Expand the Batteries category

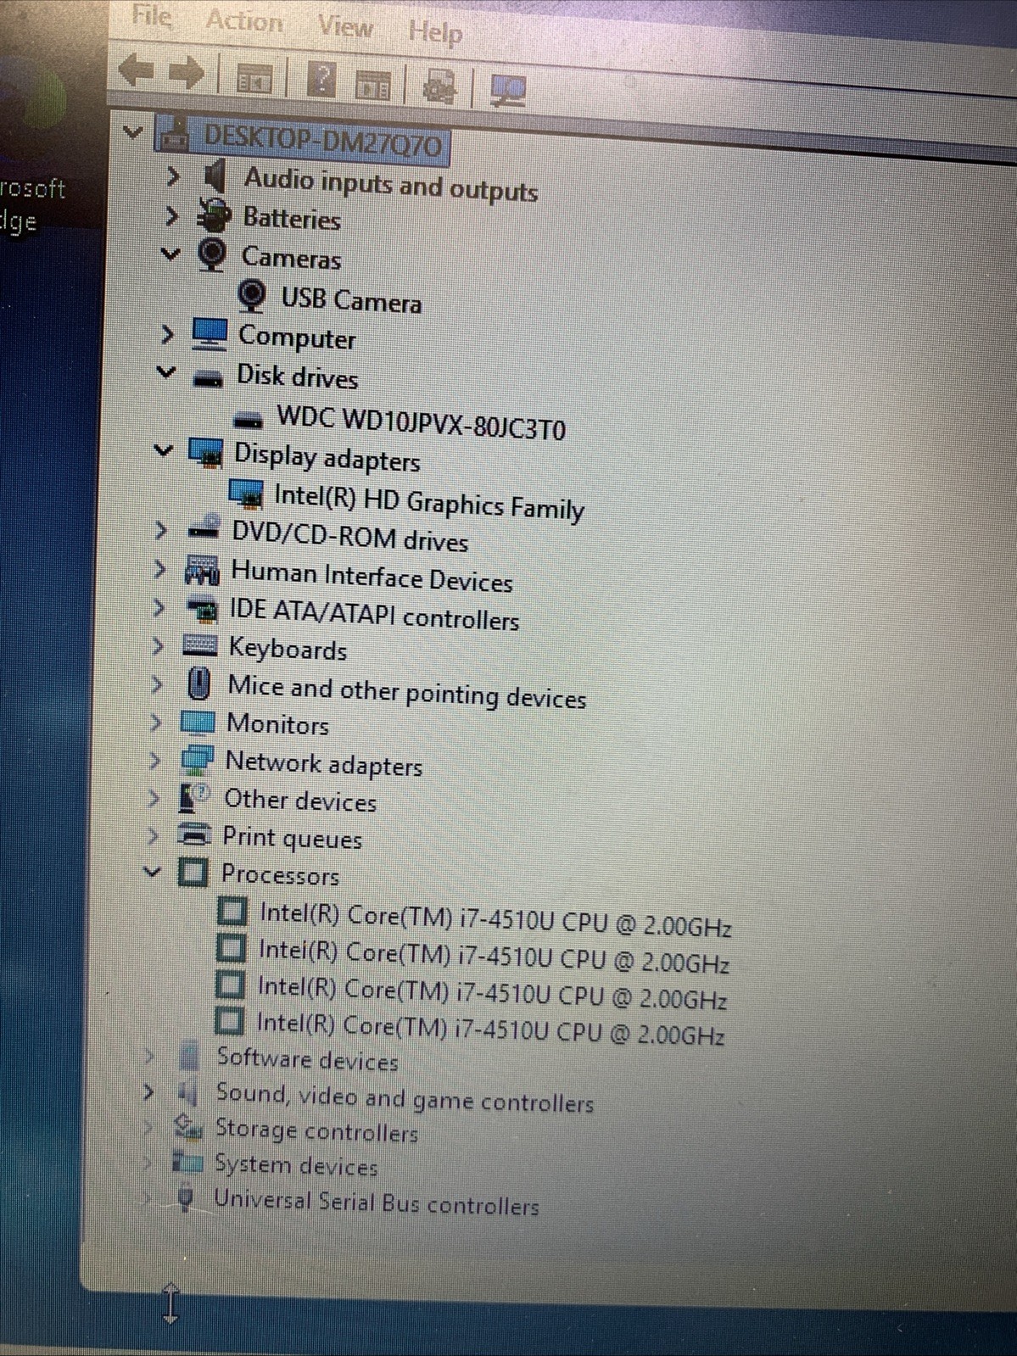(171, 215)
